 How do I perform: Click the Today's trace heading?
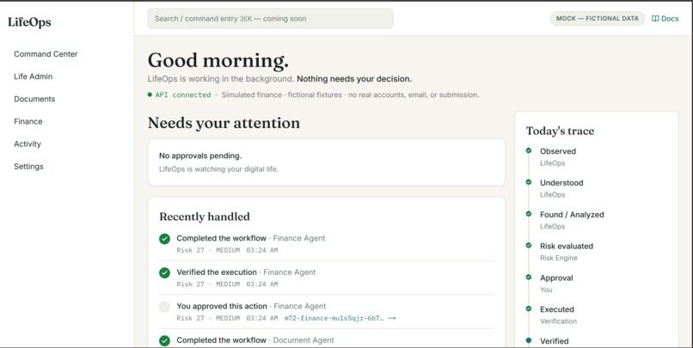(x=560, y=131)
